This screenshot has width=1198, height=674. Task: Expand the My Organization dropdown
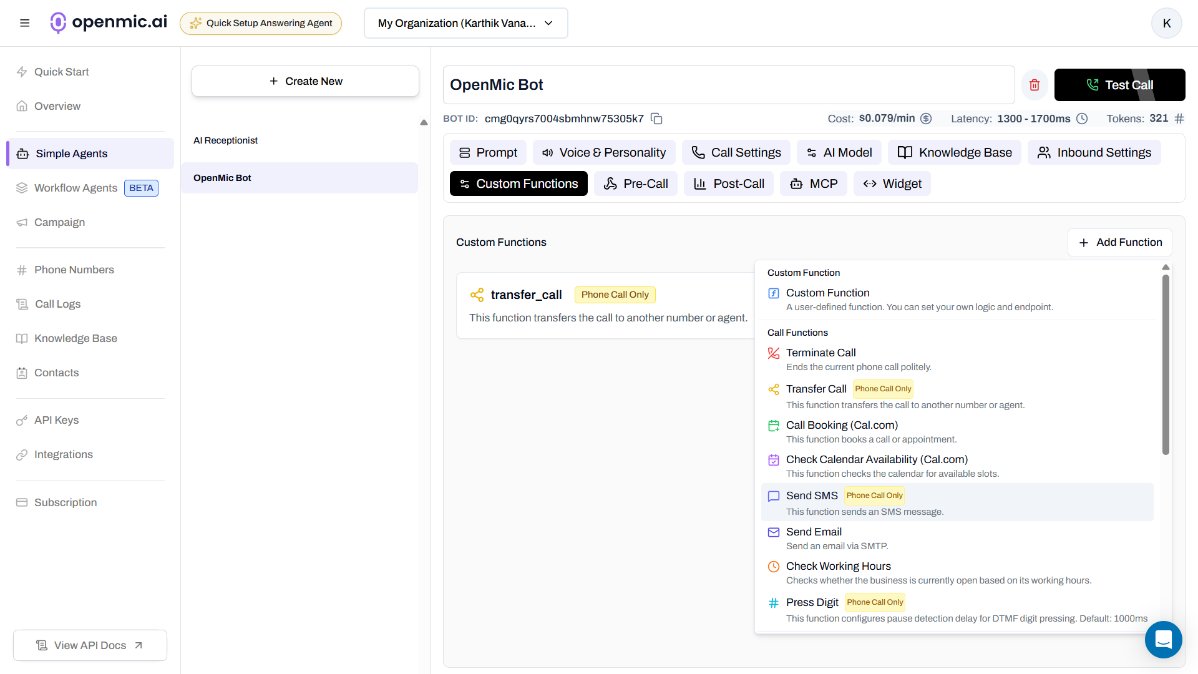(465, 23)
